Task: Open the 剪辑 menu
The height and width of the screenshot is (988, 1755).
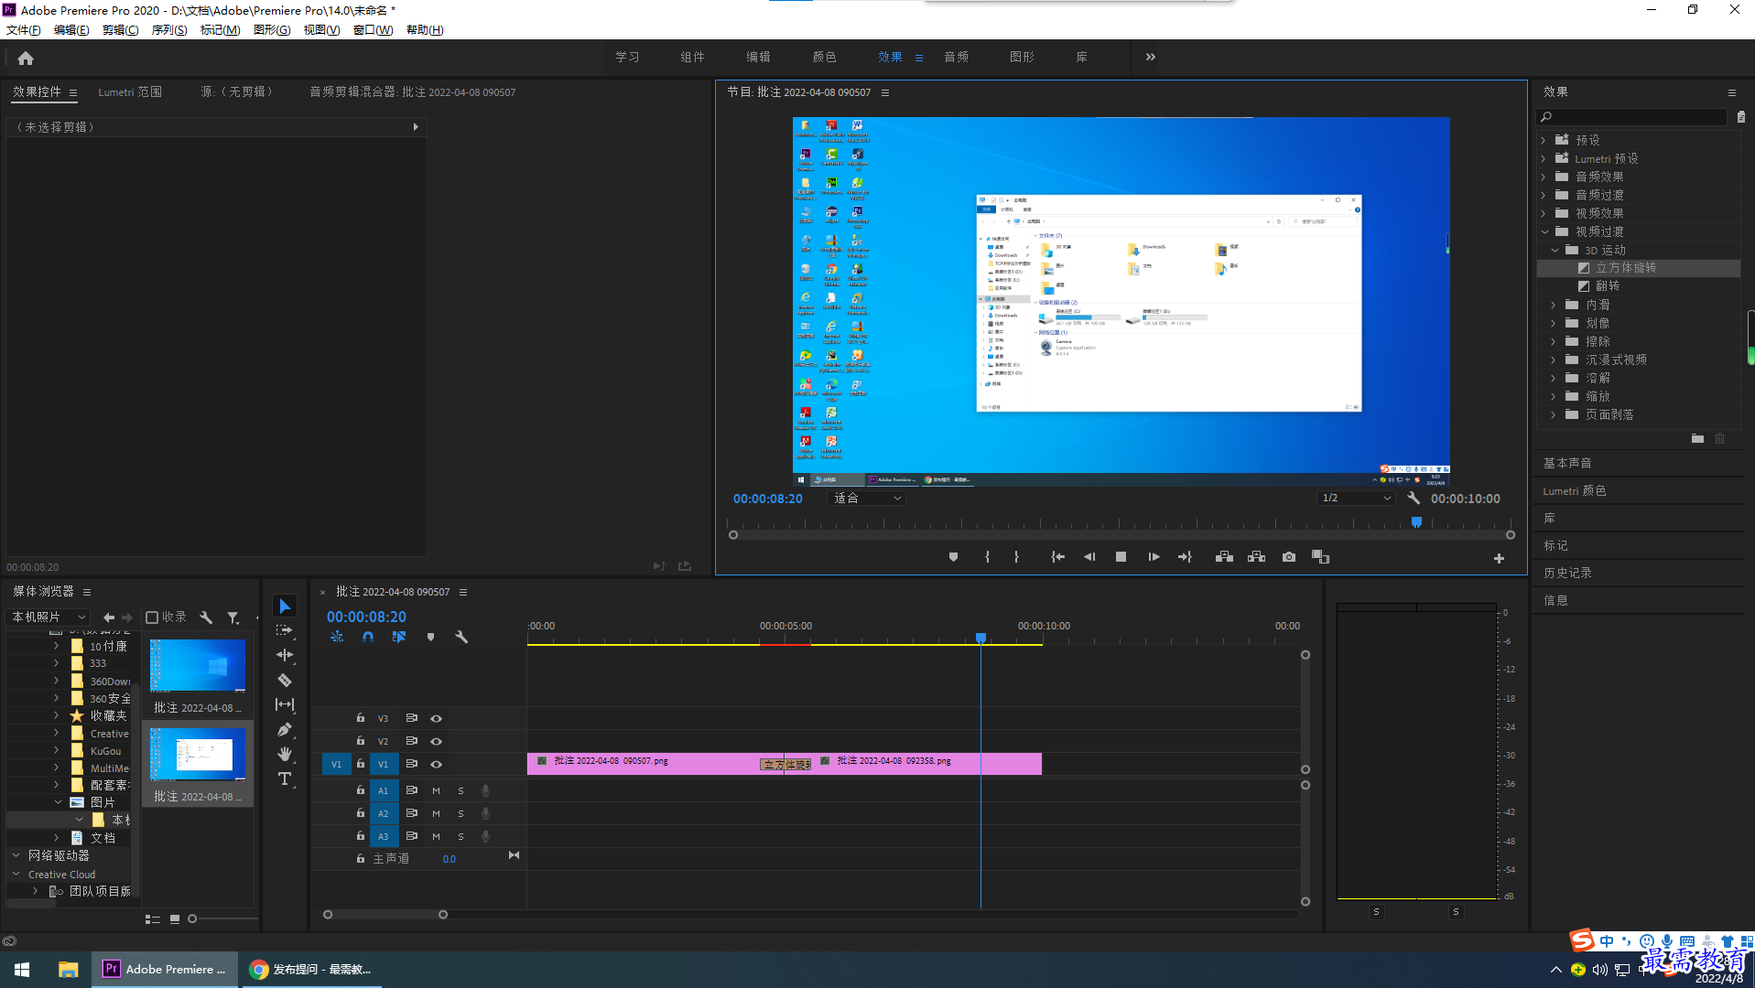Action: pyautogui.click(x=120, y=30)
